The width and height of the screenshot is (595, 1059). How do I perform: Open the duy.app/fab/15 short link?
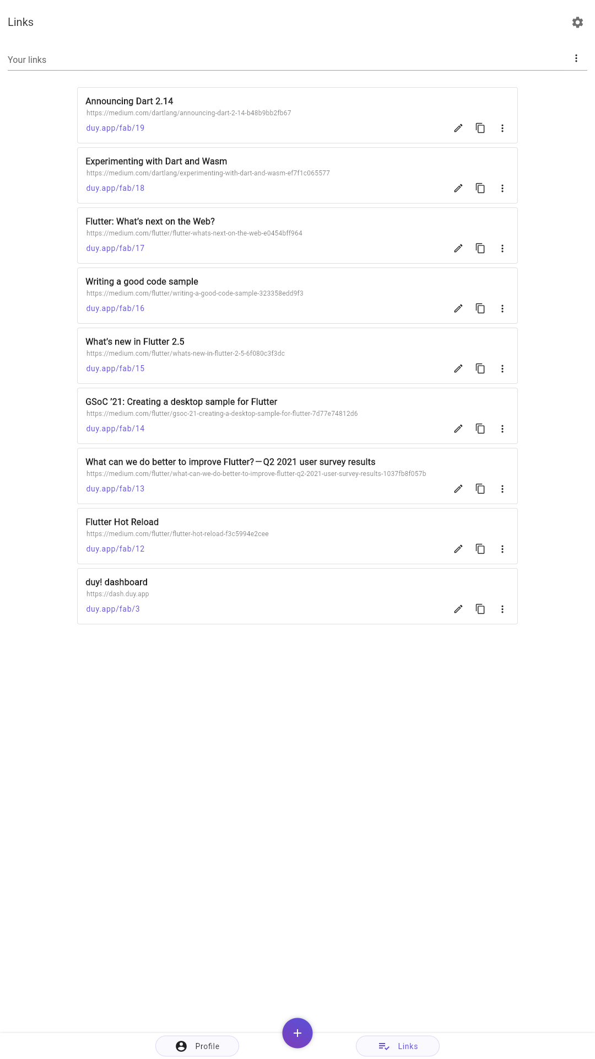(x=115, y=368)
